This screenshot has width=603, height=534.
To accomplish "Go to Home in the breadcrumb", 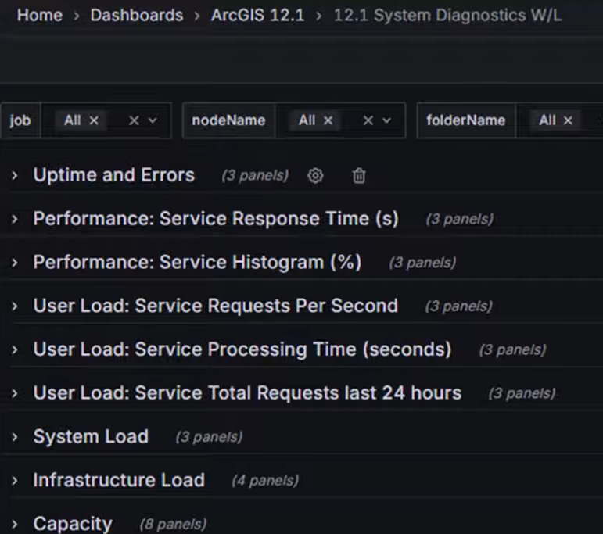I will 40,16.
